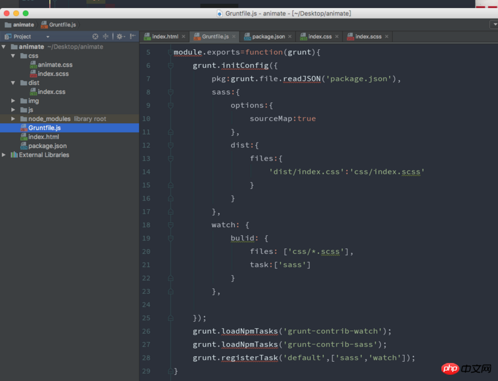Fold the dist block at line 12

coord(171,146)
